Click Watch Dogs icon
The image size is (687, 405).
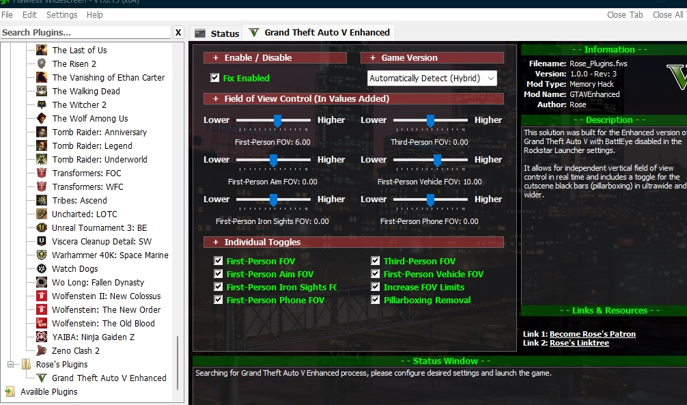click(42, 268)
